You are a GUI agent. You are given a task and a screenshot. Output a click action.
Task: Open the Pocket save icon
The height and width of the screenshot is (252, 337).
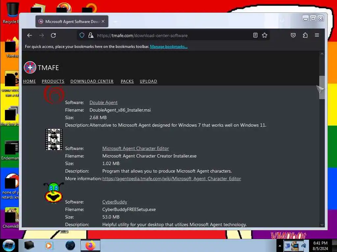(x=293, y=35)
